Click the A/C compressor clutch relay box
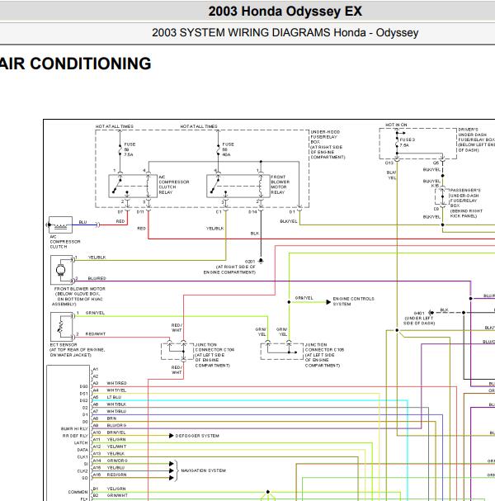Viewport: 495px width, 501px height. point(133,187)
